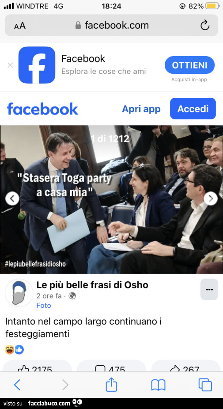Show open tabs with the tabs icon
Viewport: 223px width, 409px height.
point(205,385)
